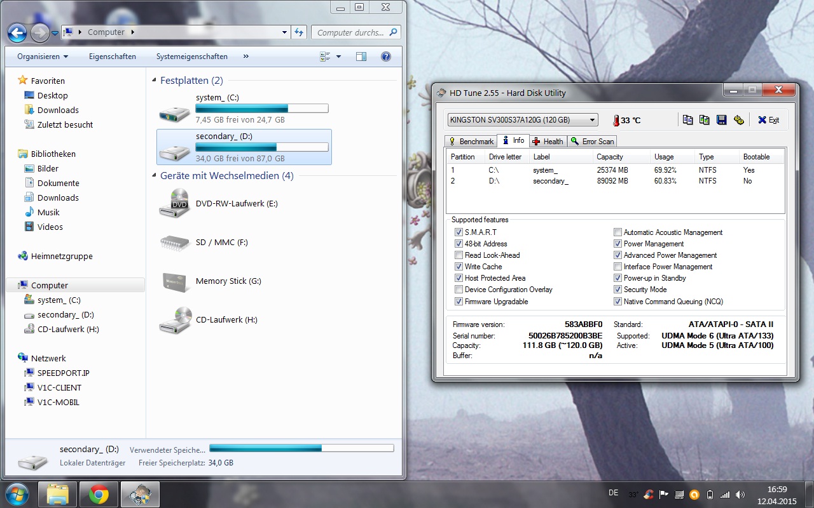
Task: Click the thermometer temperature indicator in HD Tune
Action: click(616, 120)
